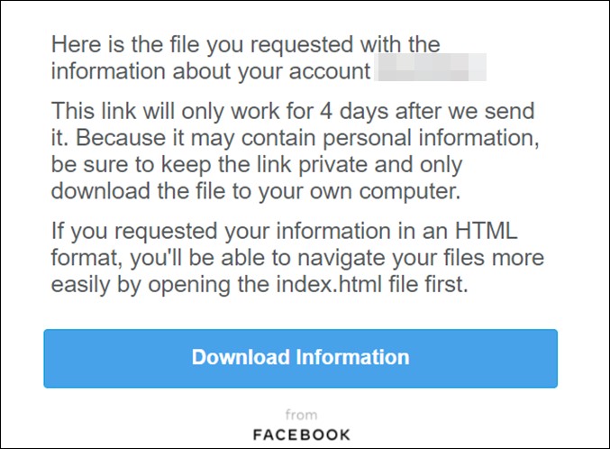Click 'information about your account' text
Image resolution: width=610 pixels, height=449 pixels.
pyautogui.click(x=211, y=71)
